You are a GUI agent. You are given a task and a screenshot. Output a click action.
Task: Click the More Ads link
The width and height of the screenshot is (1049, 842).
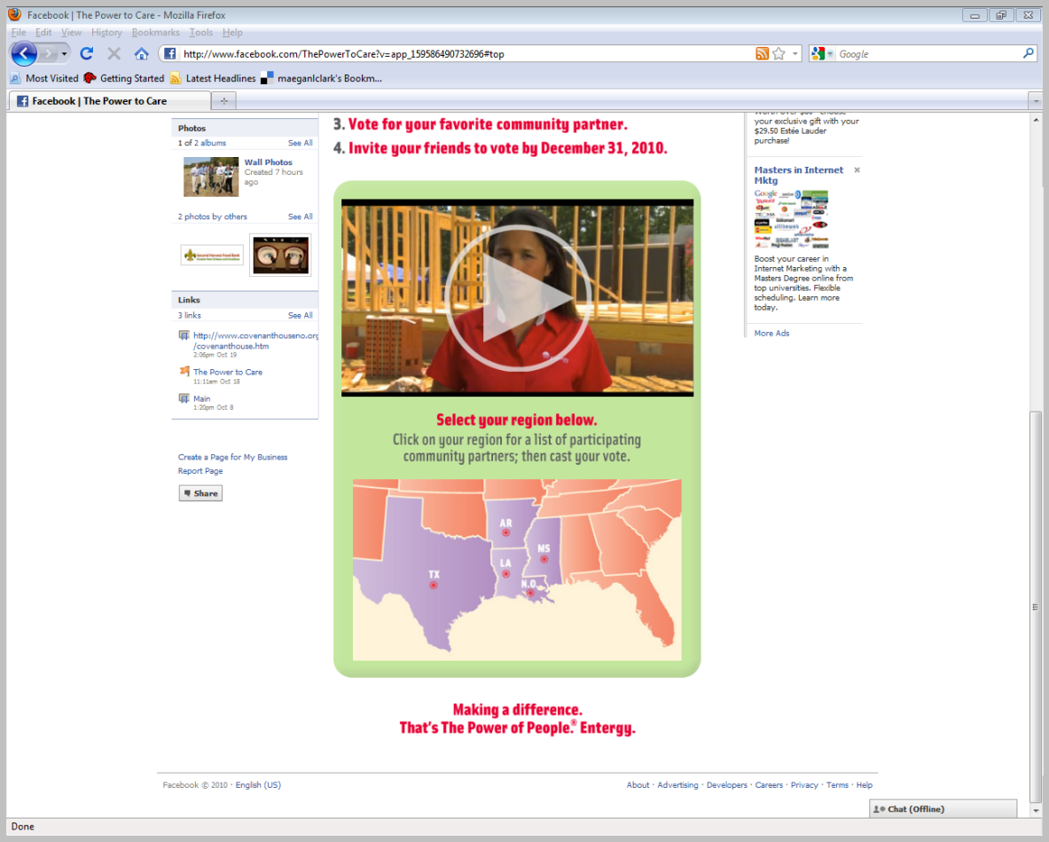[x=772, y=334]
